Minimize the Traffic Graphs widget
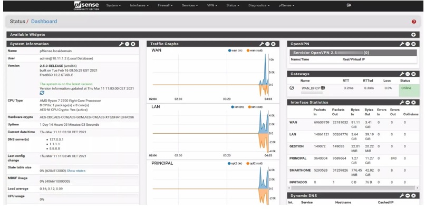Image resolution: width=425 pixels, height=209 pixels. (267, 44)
